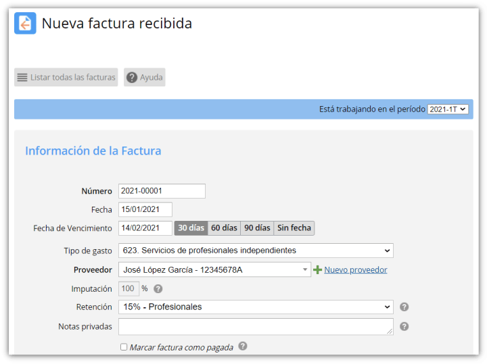
Task: Click the Número input field
Action: pyautogui.click(x=162, y=191)
